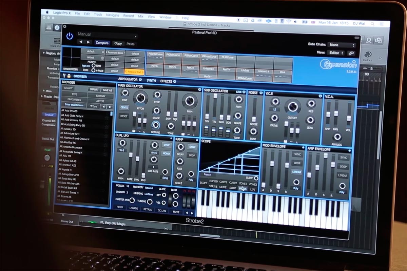
Task: Select the PRESS scope tab
Action: pos(243,188)
